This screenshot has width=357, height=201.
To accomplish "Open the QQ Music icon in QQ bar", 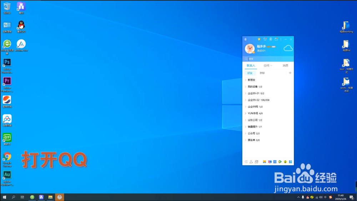I will (285, 162).
